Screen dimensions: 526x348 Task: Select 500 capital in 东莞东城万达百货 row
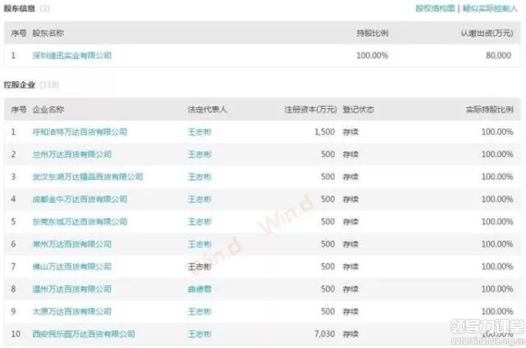(327, 222)
